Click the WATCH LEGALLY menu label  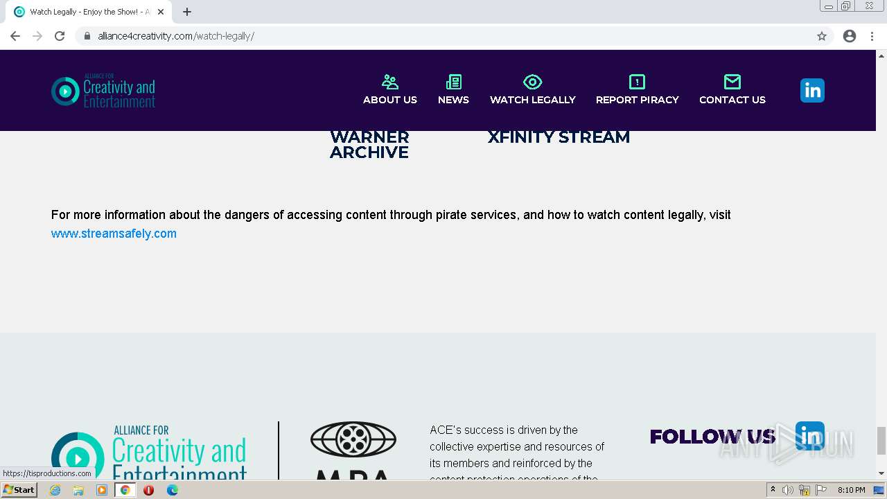[x=533, y=100]
